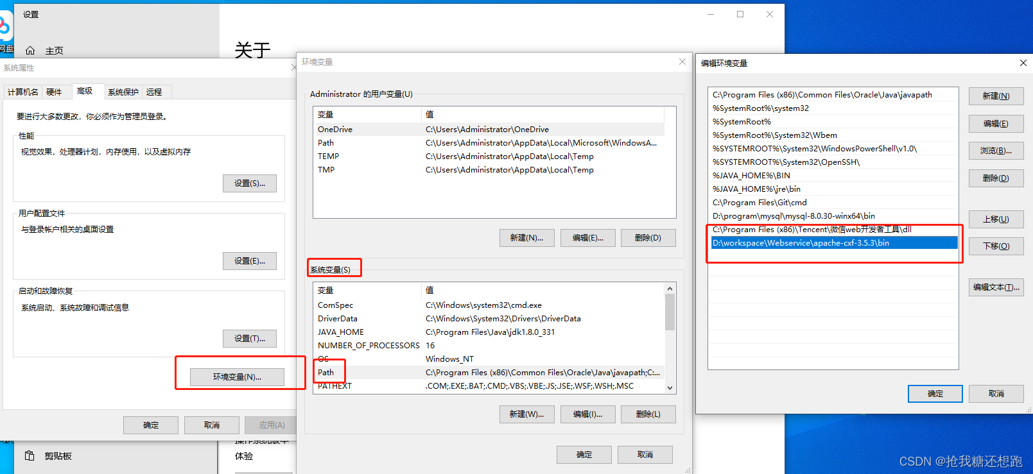Cancel the system properties dialog

[212, 425]
